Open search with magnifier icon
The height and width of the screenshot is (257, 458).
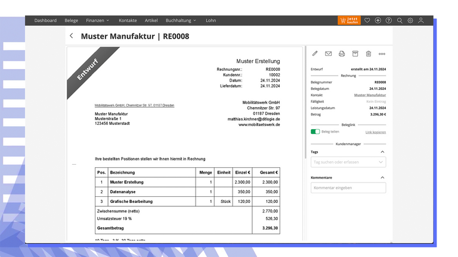[x=400, y=20]
